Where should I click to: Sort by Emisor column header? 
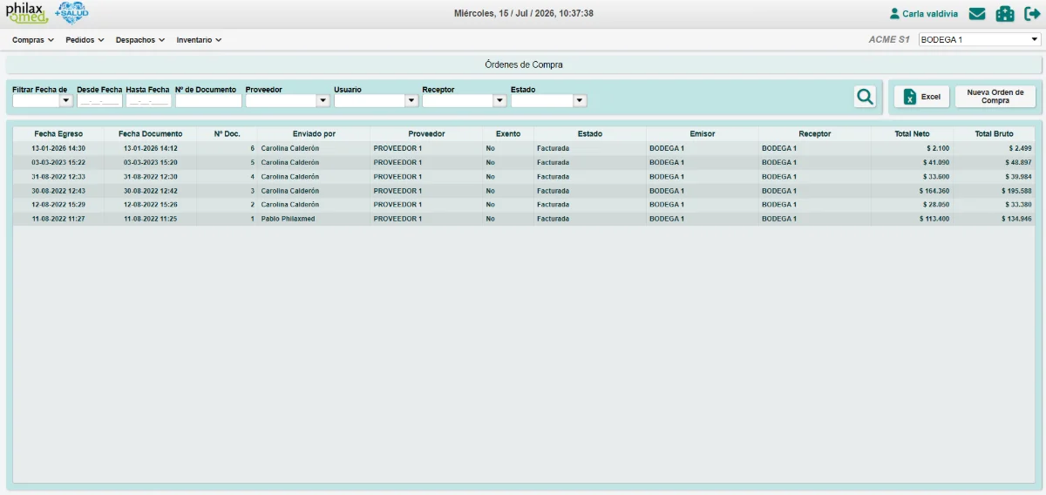point(702,134)
